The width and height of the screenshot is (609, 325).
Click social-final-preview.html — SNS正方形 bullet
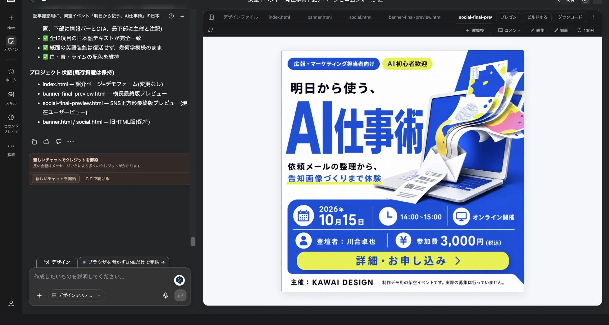point(115,107)
